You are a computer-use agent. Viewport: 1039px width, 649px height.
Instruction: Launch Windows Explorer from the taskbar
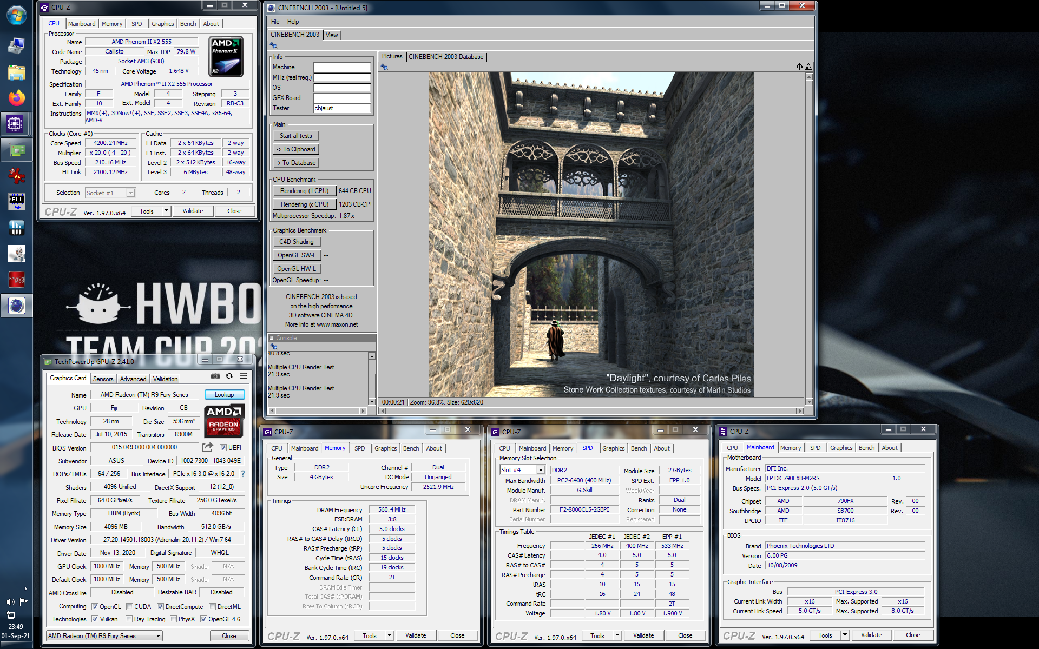[16, 72]
